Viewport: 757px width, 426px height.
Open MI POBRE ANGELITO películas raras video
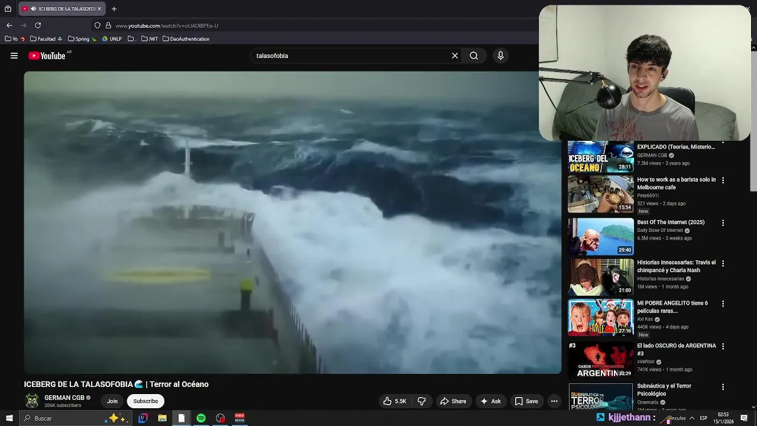point(672,307)
